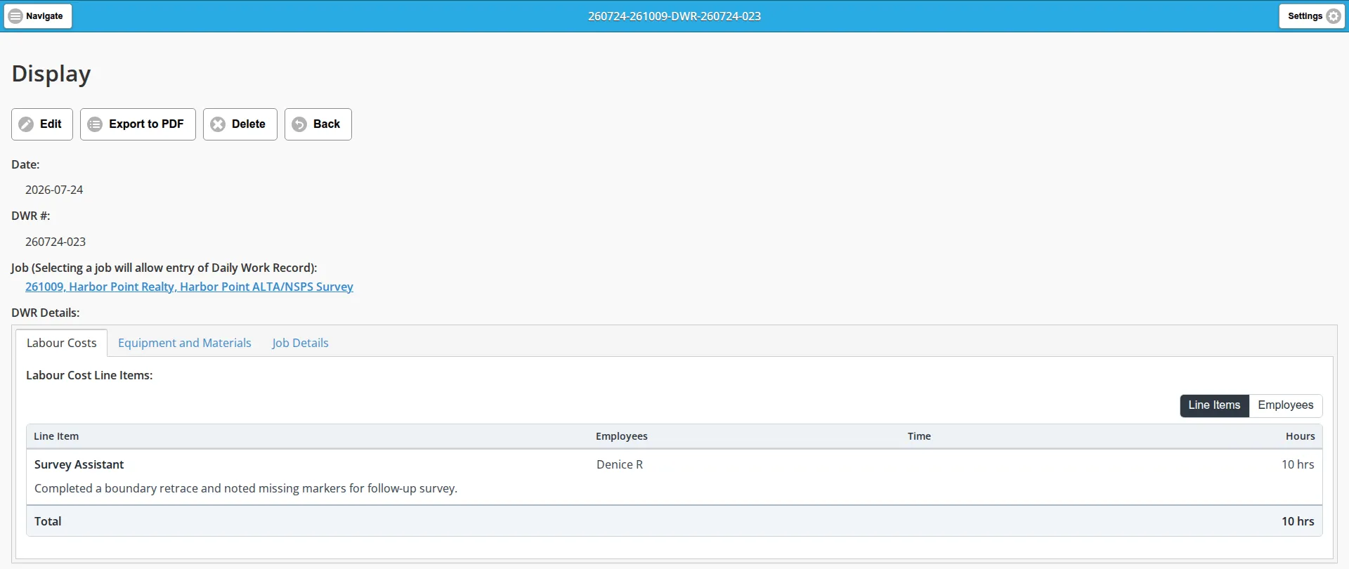Screen dimensions: 1349x569
Task: Toggle view to Employees
Action: coord(1286,405)
